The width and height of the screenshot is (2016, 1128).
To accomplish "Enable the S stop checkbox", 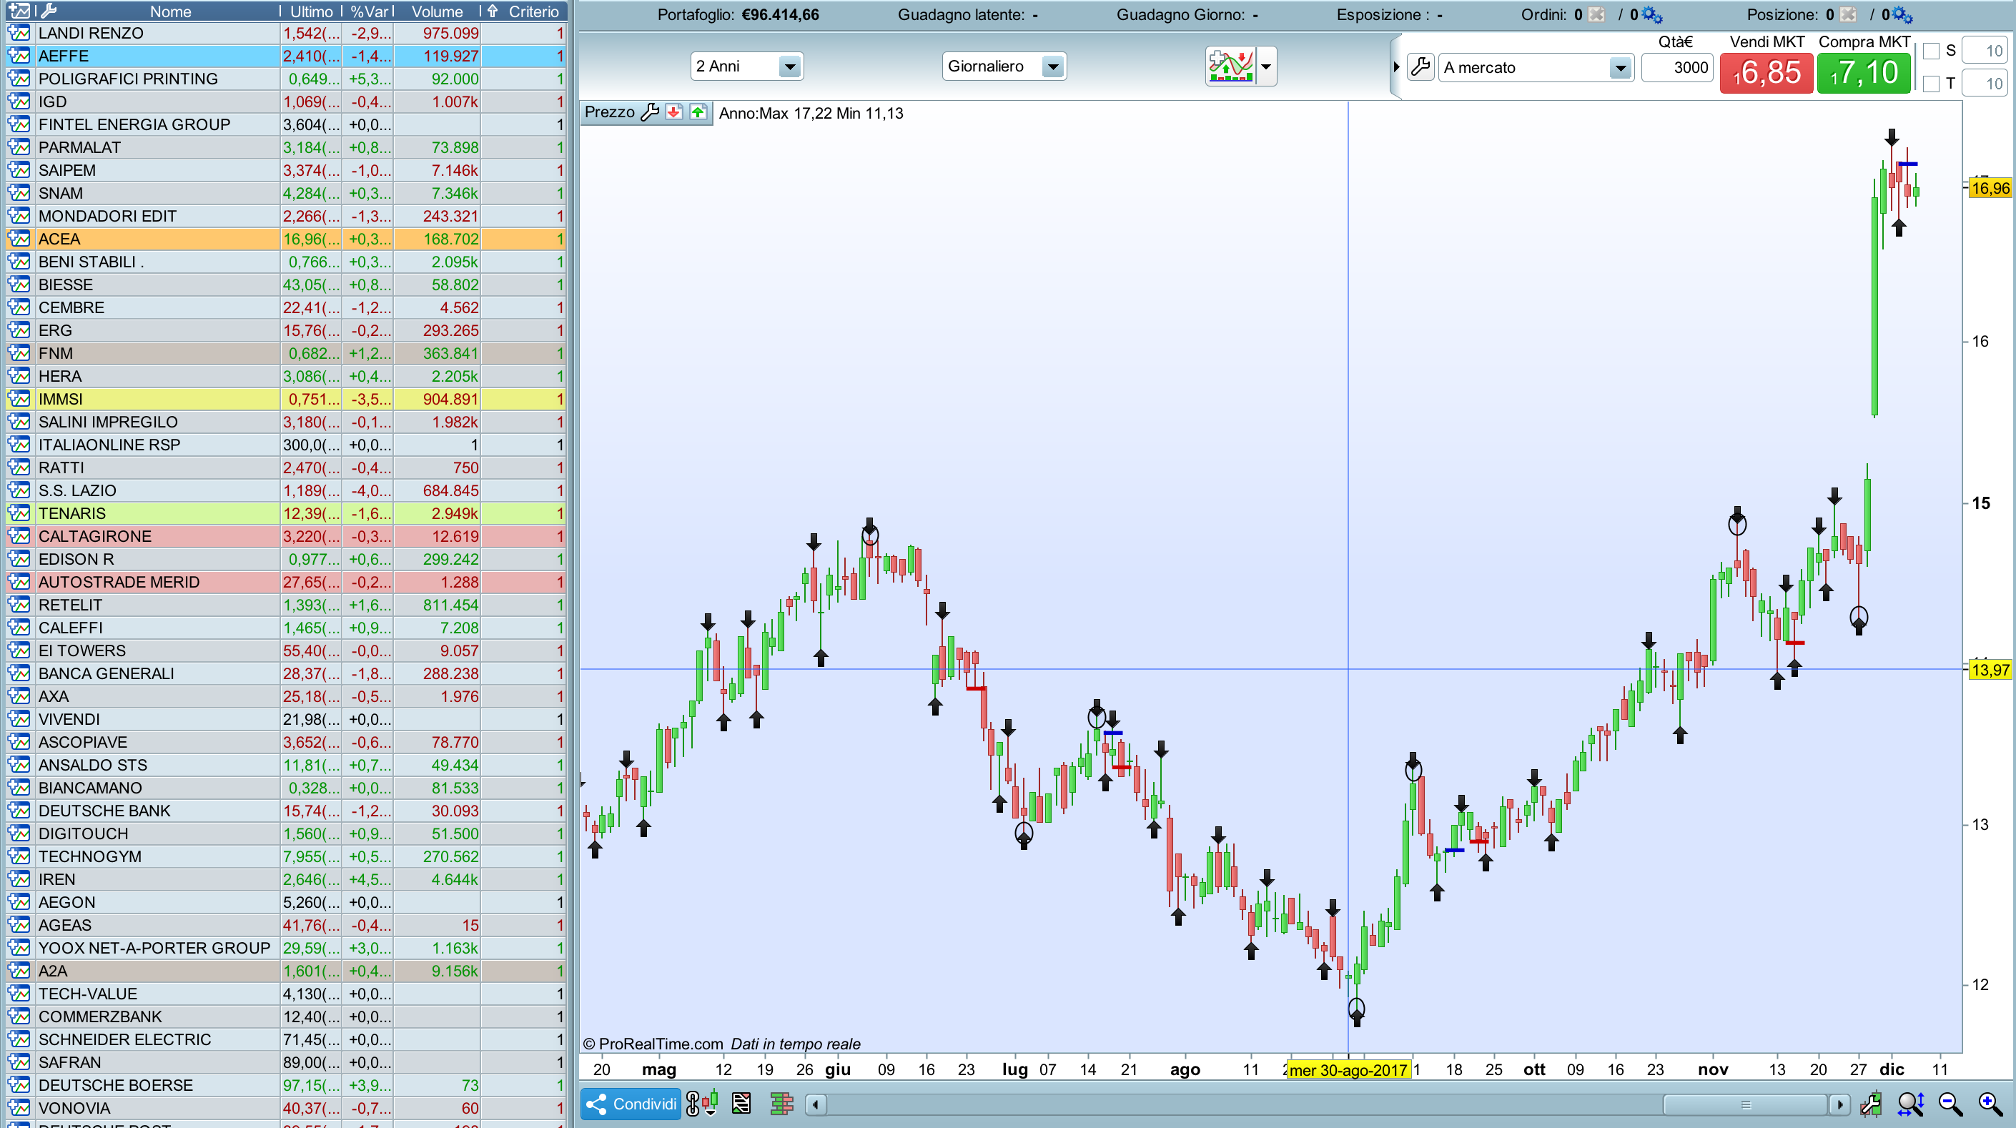I will (x=1932, y=51).
